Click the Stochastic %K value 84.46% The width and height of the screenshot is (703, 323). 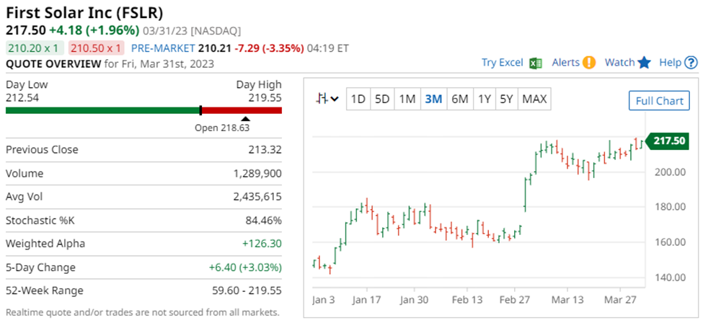(x=263, y=221)
